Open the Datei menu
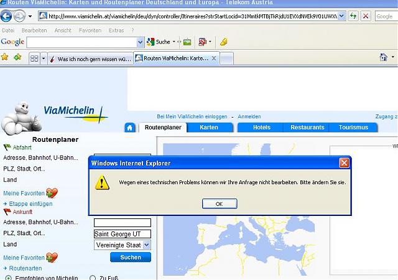This screenshot has height=280, width=398. [x=8, y=30]
